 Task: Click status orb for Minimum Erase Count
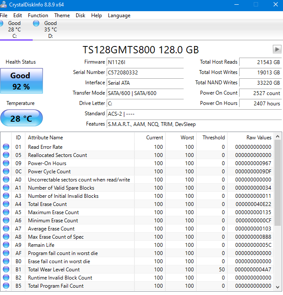6,220
